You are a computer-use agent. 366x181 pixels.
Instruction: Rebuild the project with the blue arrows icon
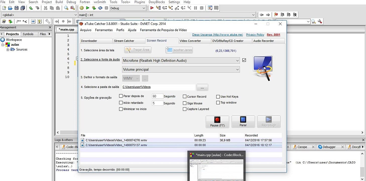[100, 8]
